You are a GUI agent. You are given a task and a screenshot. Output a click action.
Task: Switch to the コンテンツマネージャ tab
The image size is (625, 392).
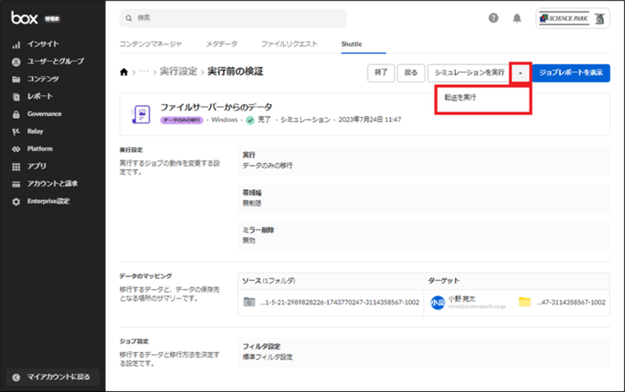[x=150, y=43]
